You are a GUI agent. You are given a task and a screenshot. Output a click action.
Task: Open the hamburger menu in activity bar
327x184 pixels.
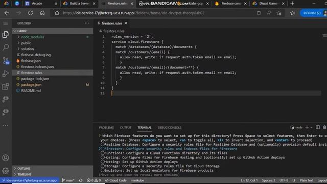6,23
